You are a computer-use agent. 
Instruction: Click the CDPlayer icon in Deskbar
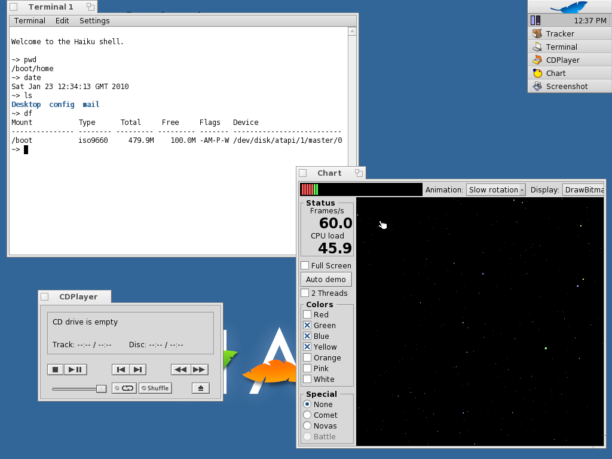pyautogui.click(x=537, y=60)
